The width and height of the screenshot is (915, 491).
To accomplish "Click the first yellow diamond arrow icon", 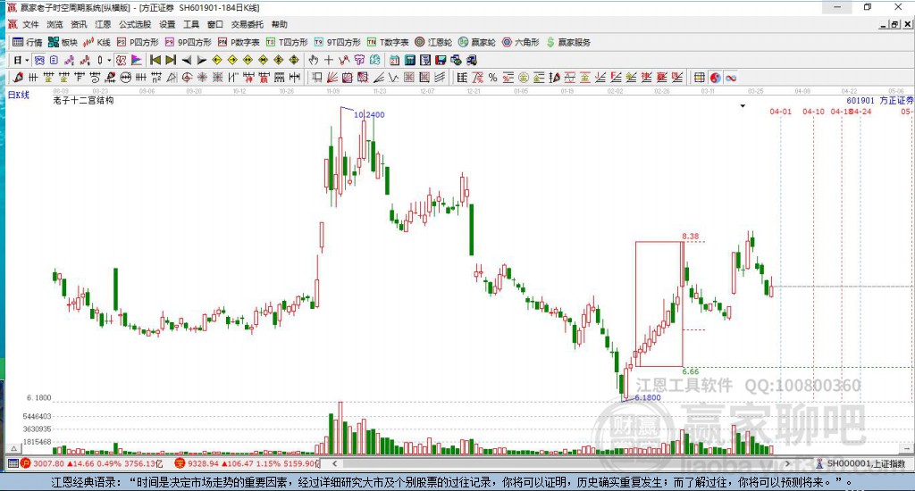I will point(217,60).
